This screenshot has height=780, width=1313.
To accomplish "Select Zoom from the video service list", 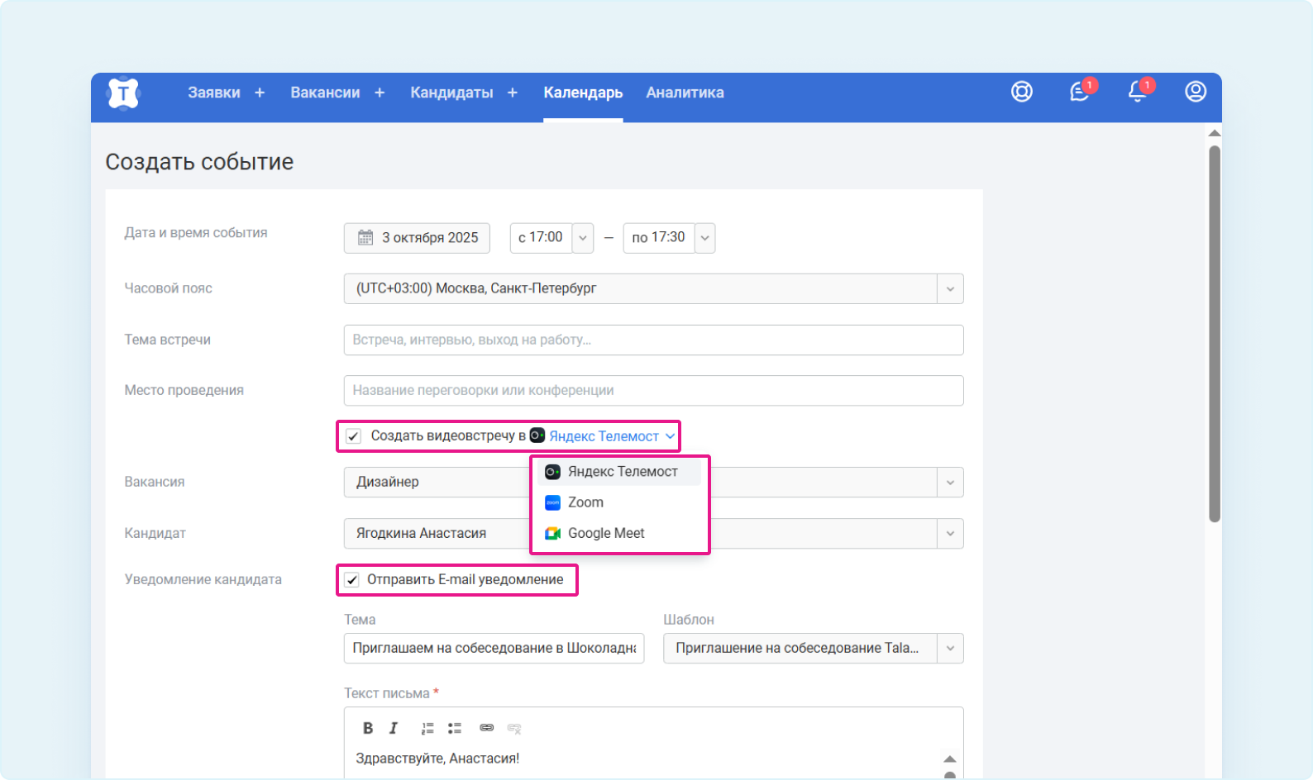I will [585, 502].
